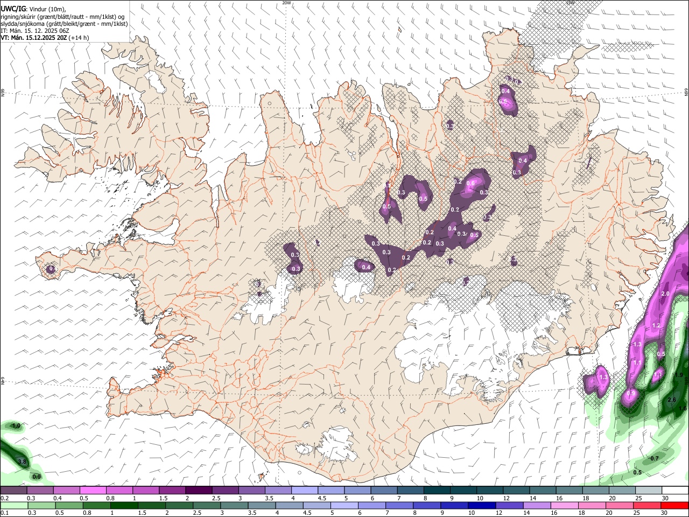
Task: Pick the rain legend swatch between 7 and 8
Action: click(x=400, y=506)
